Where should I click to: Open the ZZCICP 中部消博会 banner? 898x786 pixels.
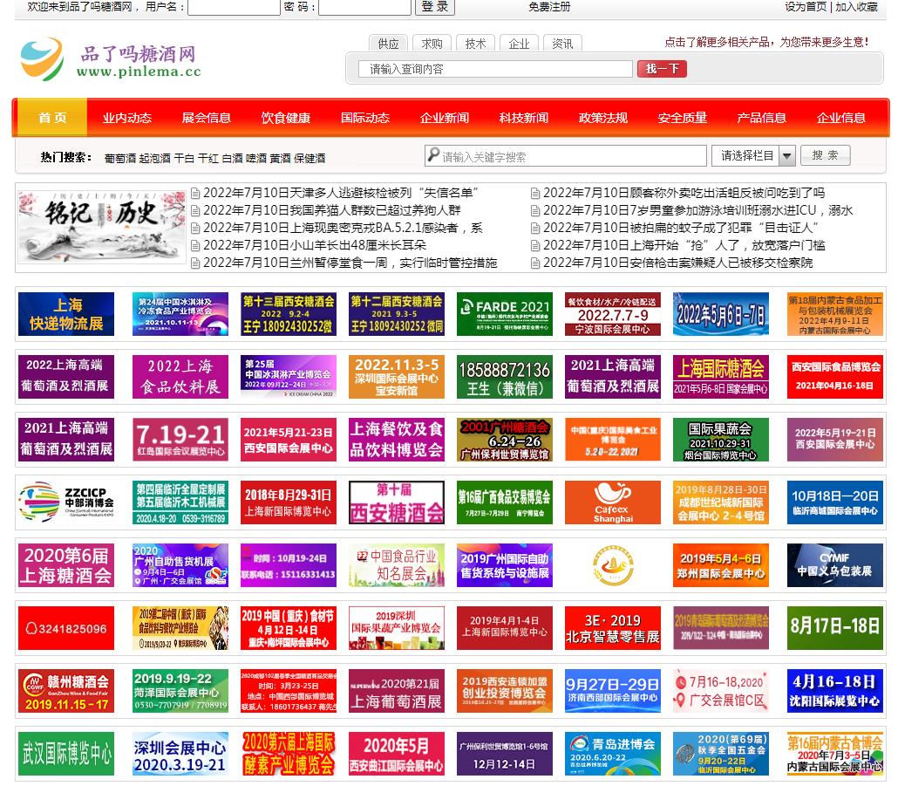point(66,502)
